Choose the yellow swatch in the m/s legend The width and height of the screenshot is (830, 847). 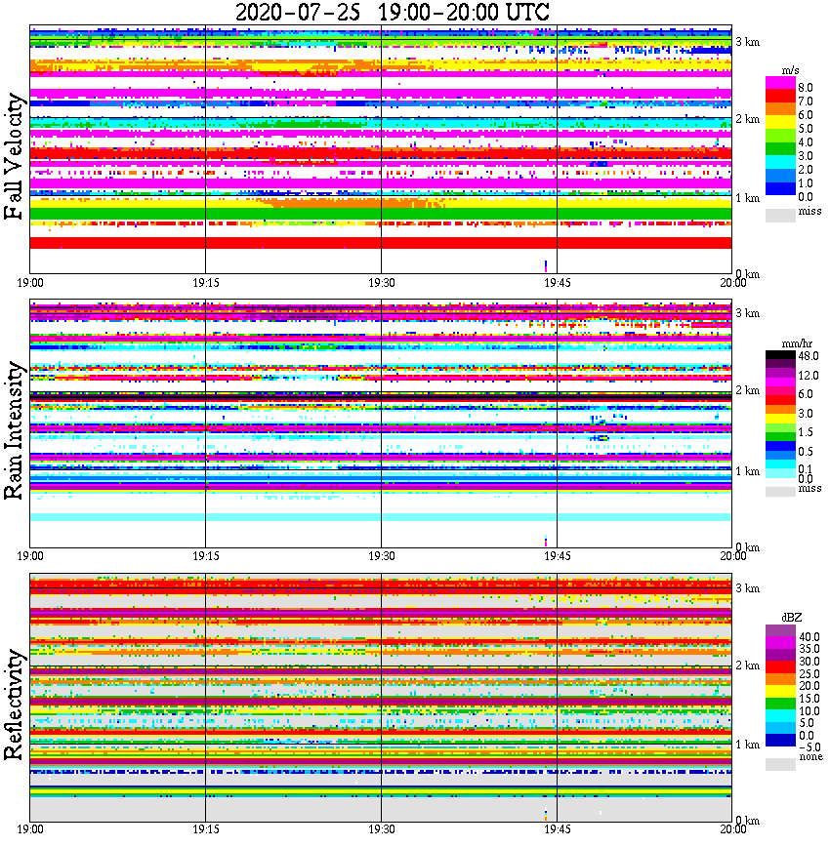pyautogui.click(x=780, y=123)
